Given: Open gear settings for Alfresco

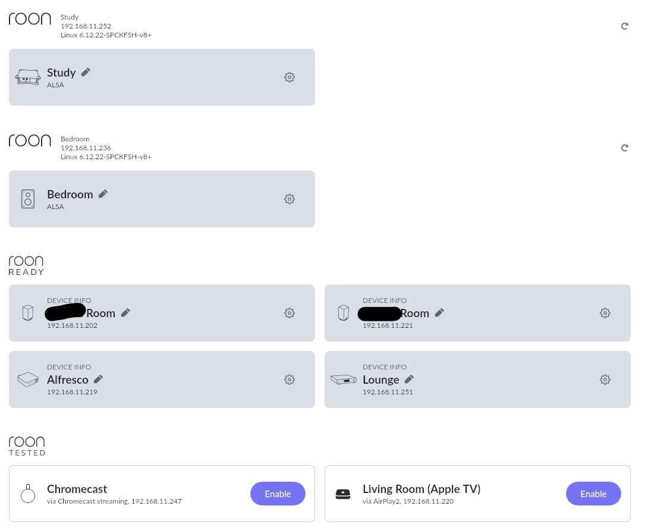Looking at the screenshot, I should click(289, 380).
